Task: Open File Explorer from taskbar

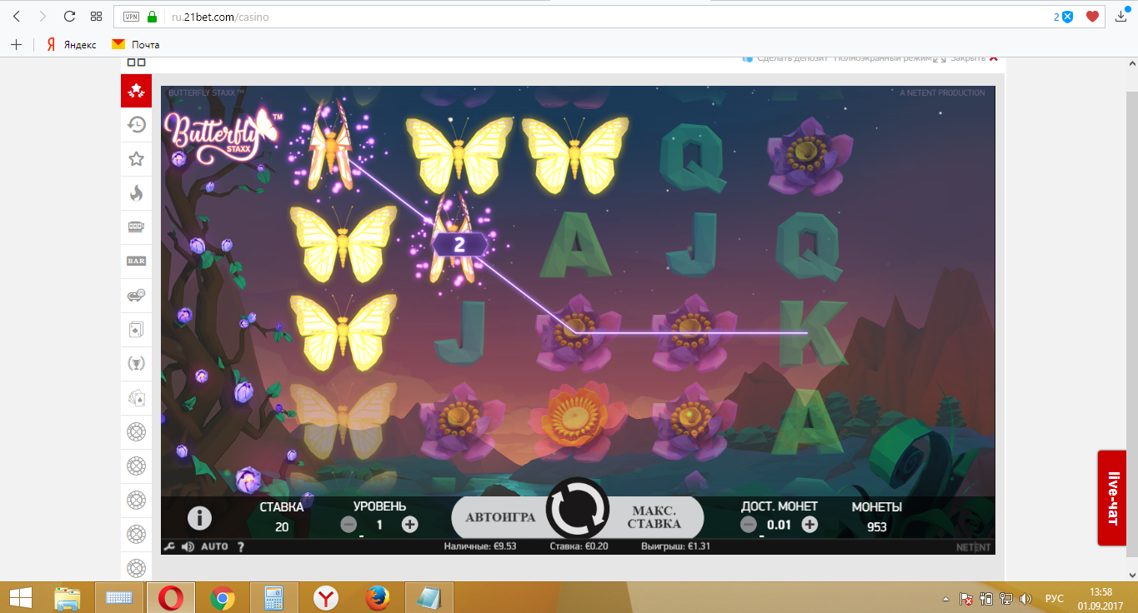Action: 68,597
